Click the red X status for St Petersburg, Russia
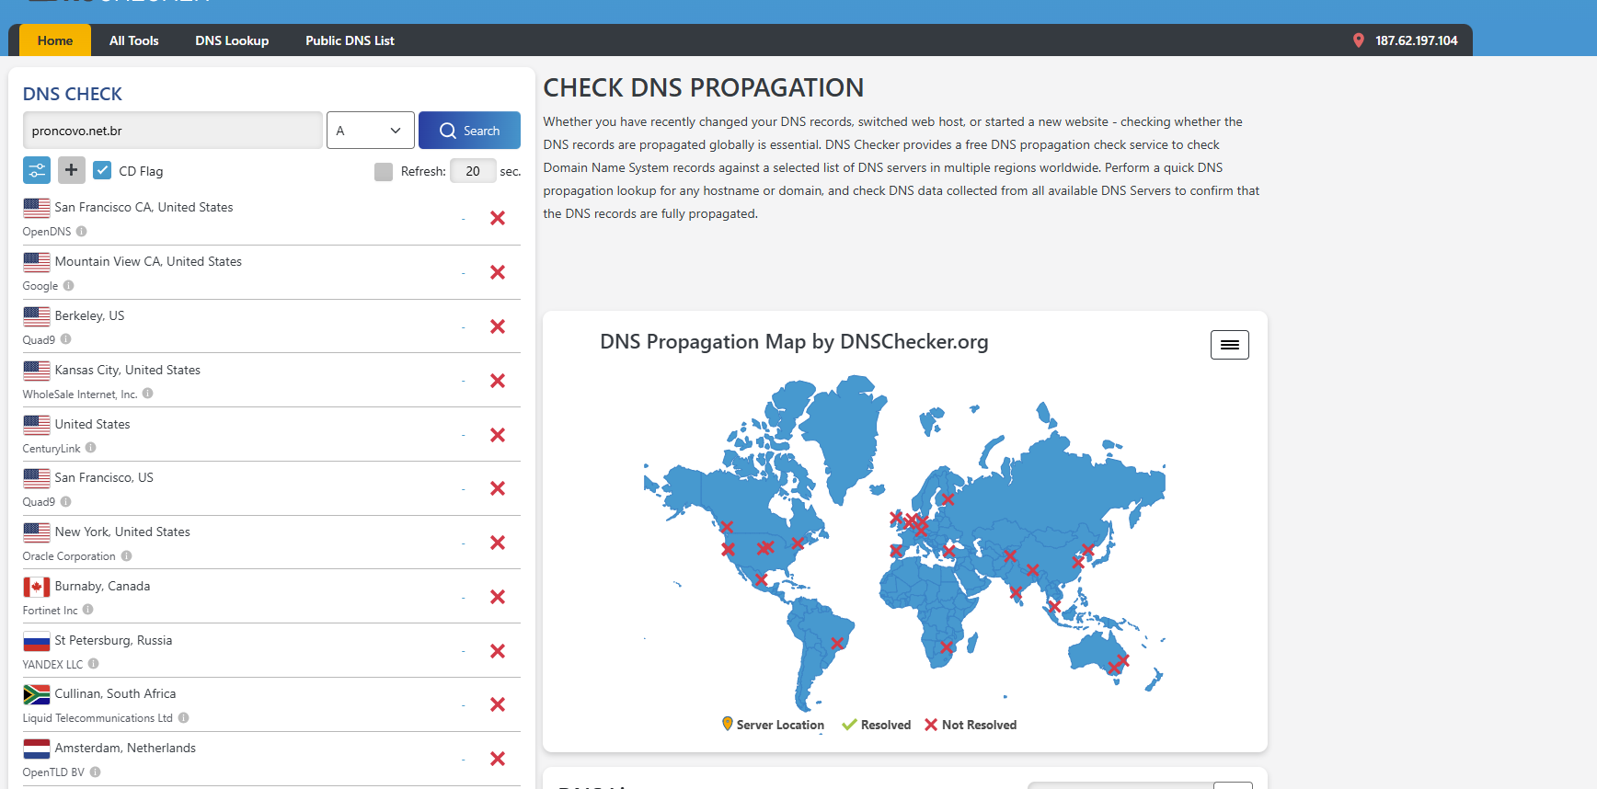 [x=498, y=651]
